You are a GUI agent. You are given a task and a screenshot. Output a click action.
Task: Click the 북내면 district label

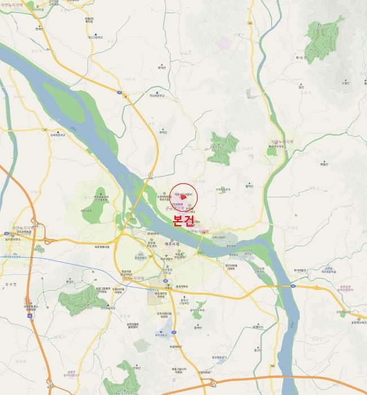tap(301, 58)
